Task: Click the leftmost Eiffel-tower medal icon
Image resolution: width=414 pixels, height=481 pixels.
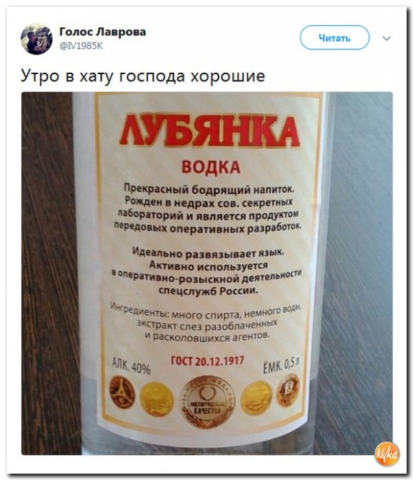Action: click(123, 392)
